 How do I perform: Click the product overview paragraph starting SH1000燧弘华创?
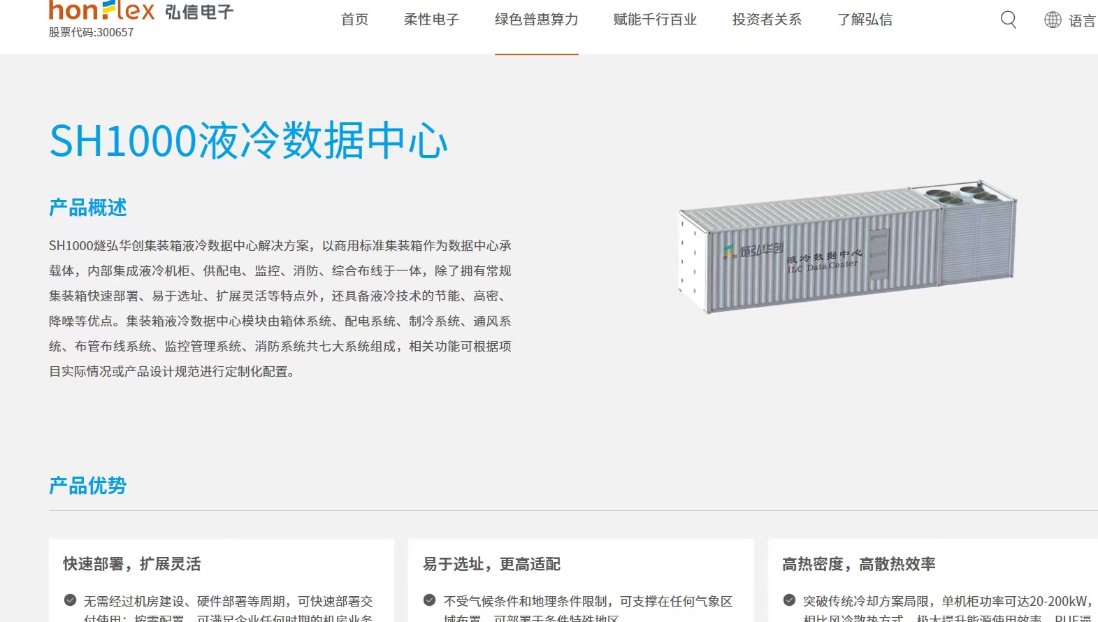(280, 308)
